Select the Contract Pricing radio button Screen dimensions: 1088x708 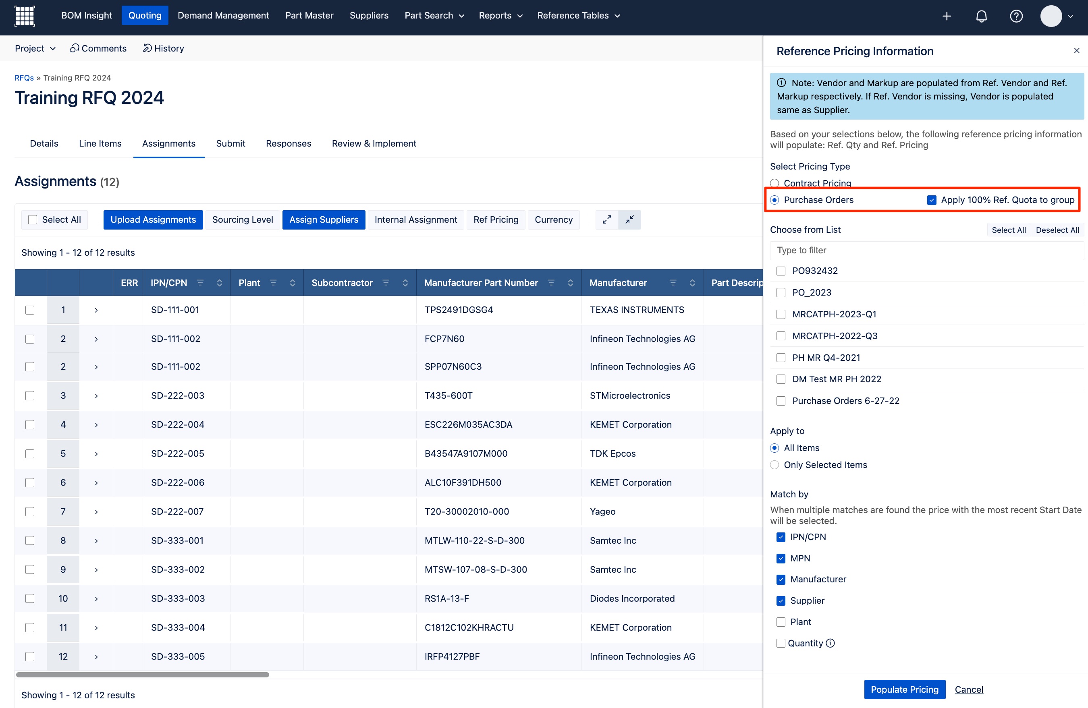[774, 183]
